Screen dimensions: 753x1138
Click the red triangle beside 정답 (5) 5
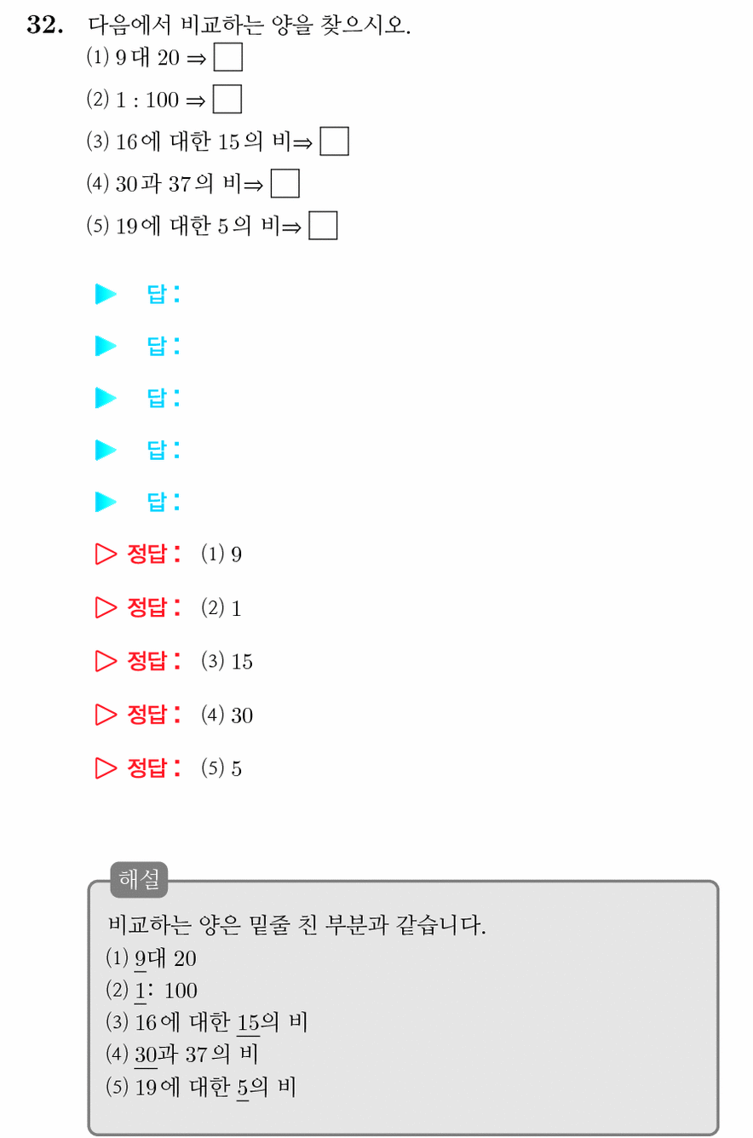[x=106, y=768]
